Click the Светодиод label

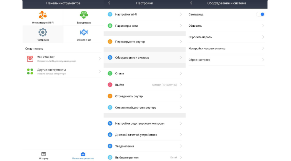pyautogui.click(x=196, y=14)
